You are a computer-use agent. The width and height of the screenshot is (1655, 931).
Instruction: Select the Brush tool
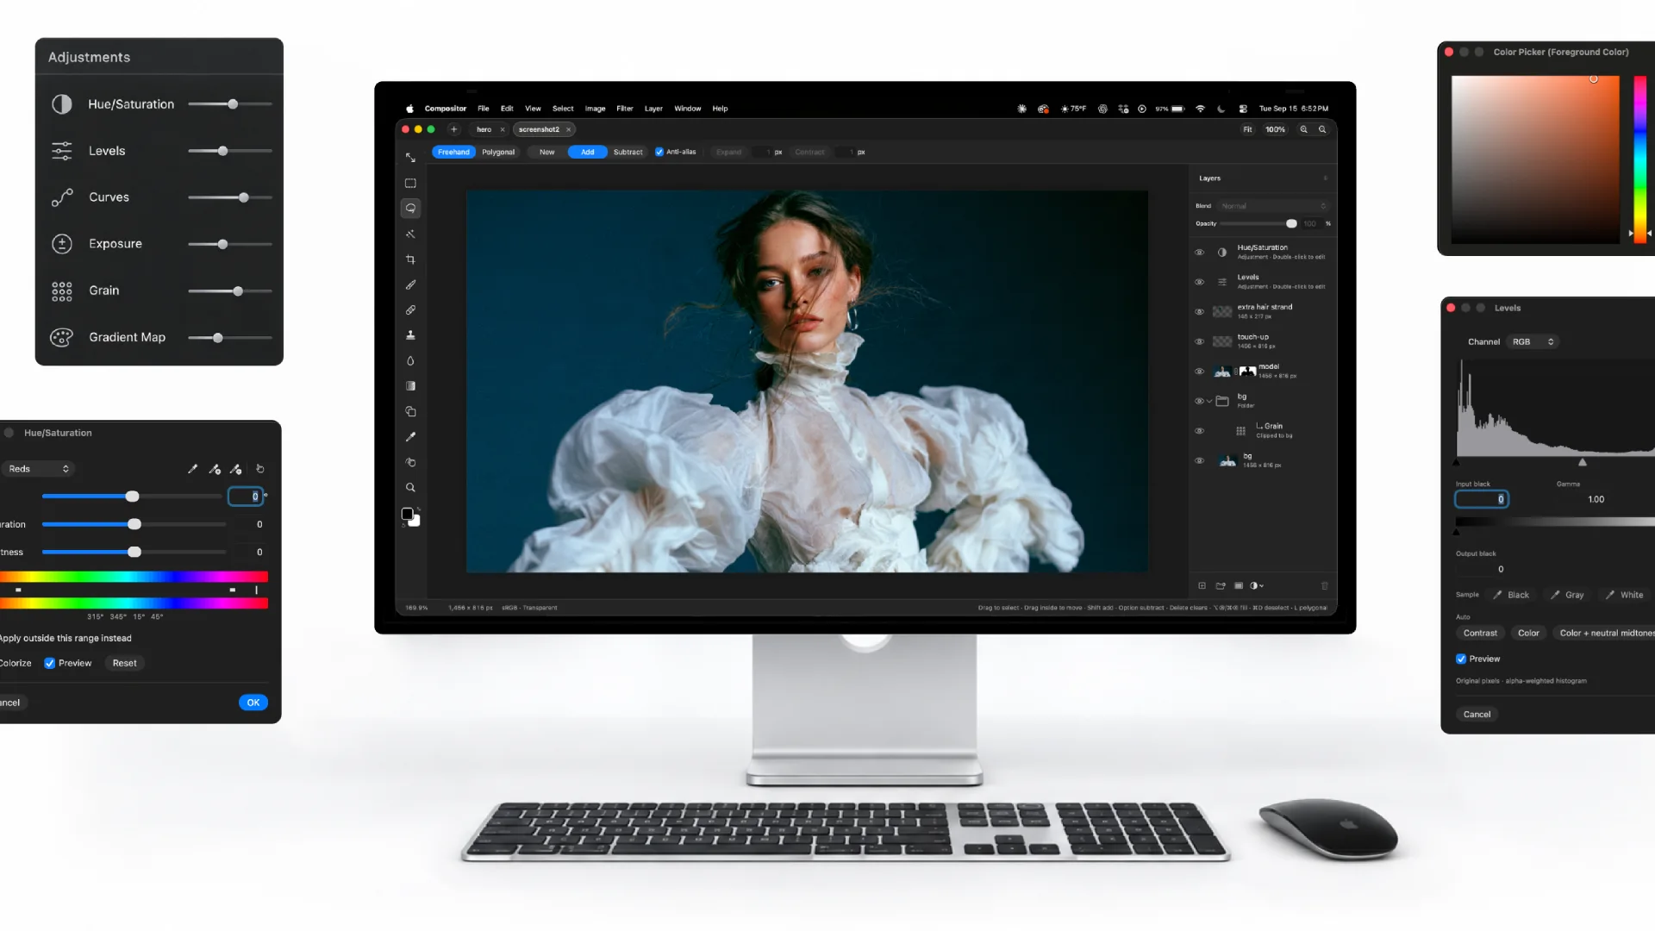410,284
